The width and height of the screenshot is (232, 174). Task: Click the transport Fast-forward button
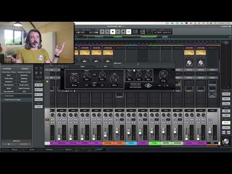tap(107, 32)
